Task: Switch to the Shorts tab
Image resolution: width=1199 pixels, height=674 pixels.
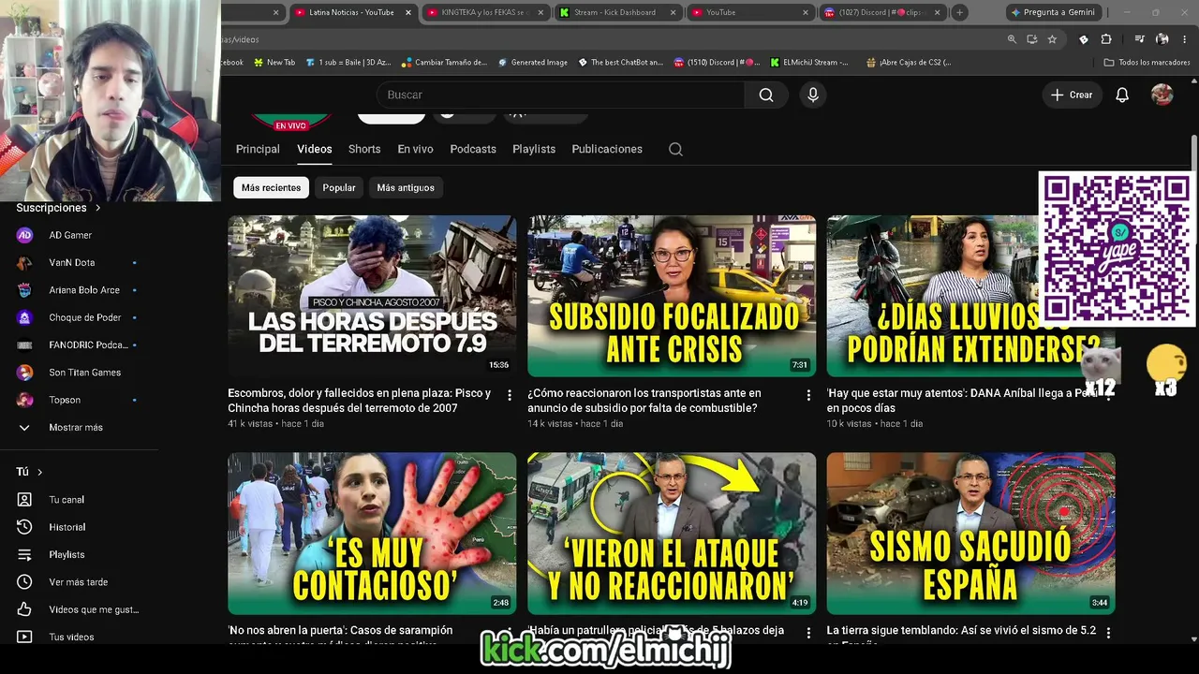Action: coord(364,149)
